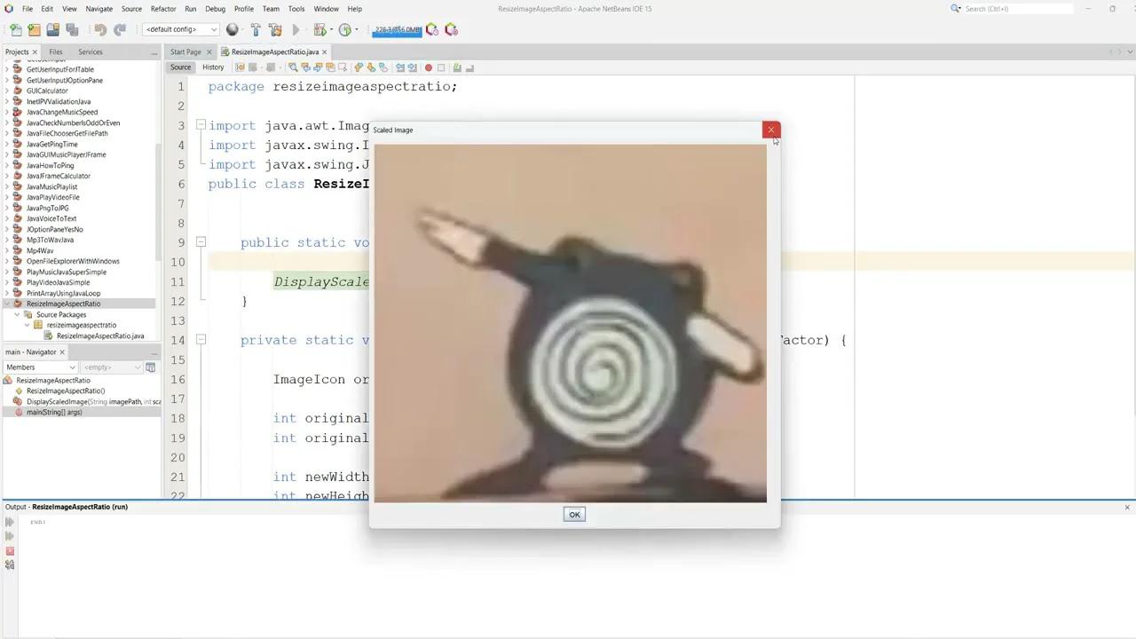Viewport: 1136px width, 639px height.
Task: Open the Profile Project icon
Action: tap(345, 29)
